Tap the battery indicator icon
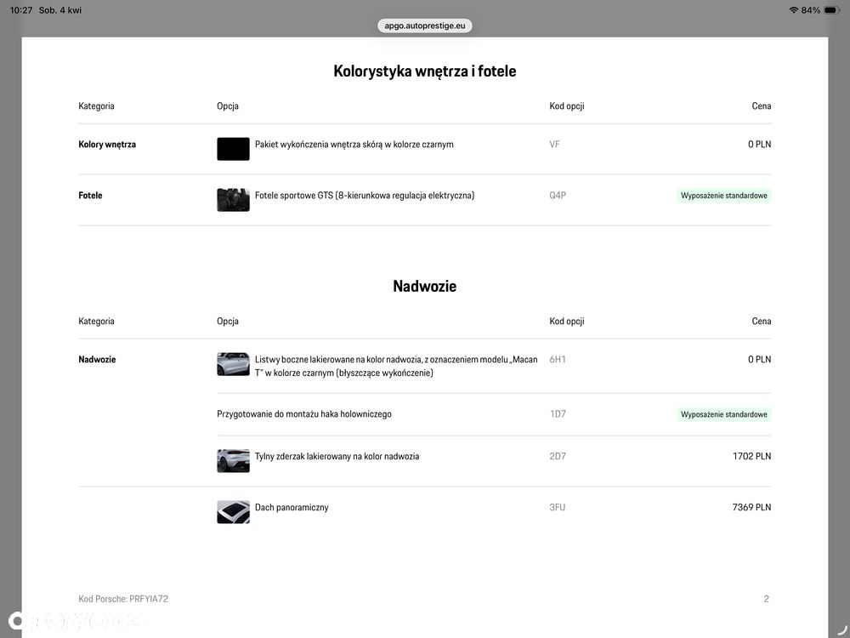 click(831, 10)
